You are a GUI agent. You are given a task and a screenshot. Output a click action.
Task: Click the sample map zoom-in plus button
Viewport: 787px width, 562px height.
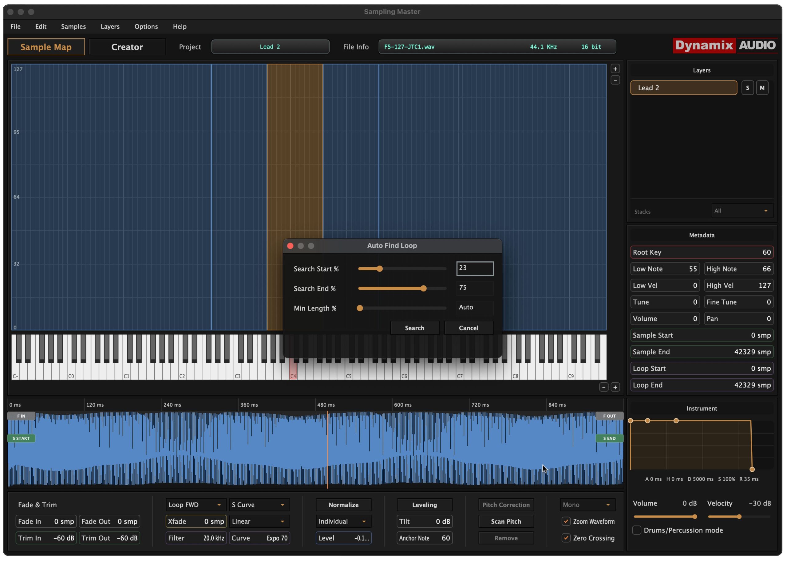pyautogui.click(x=615, y=69)
